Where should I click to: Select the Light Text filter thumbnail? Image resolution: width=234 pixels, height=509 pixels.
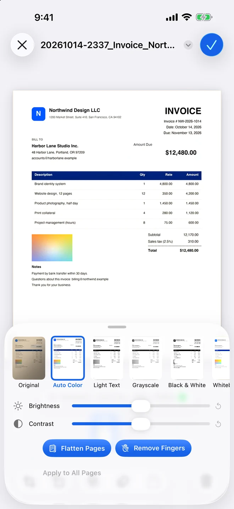click(107, 358)
